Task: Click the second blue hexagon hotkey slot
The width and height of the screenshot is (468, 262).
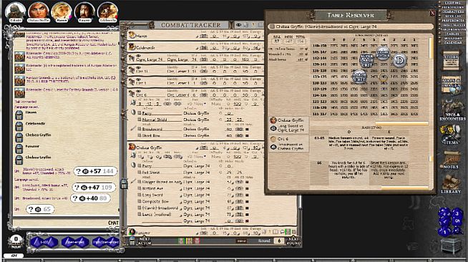Action: (75, 242)
